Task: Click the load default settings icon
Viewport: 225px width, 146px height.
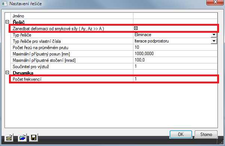Action: (x=9, y=138)
